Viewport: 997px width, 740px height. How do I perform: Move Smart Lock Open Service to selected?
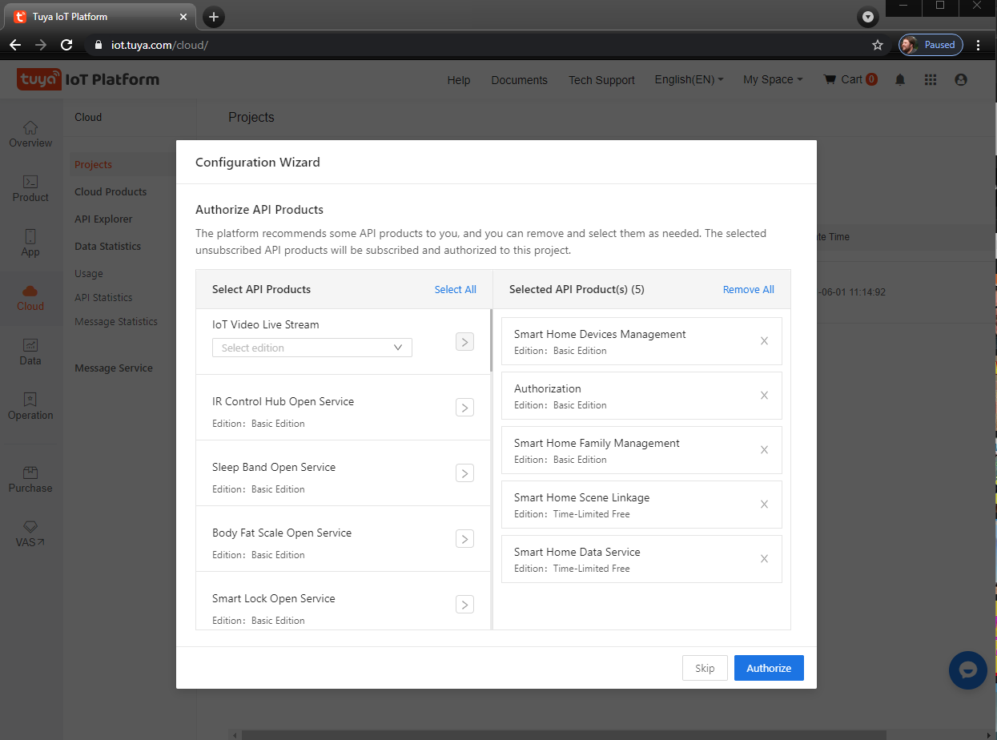pos(464,605)
